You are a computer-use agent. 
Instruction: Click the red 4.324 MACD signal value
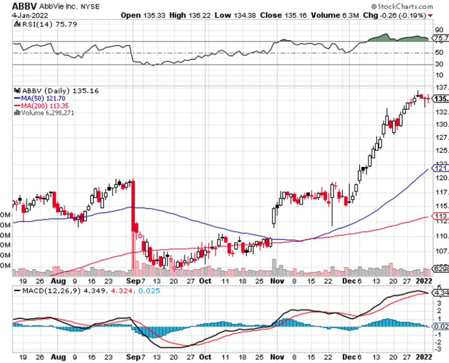point(121,291)
